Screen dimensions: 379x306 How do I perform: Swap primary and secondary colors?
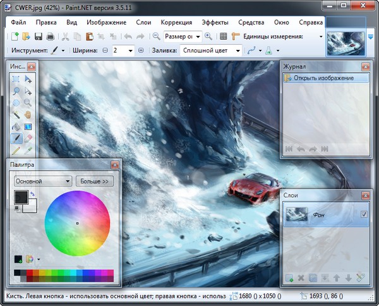(x=32, y=194)
